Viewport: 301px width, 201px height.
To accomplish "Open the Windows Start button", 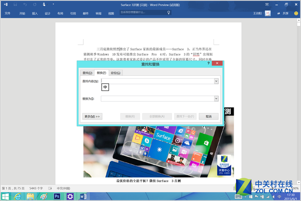I will [5, 197].
